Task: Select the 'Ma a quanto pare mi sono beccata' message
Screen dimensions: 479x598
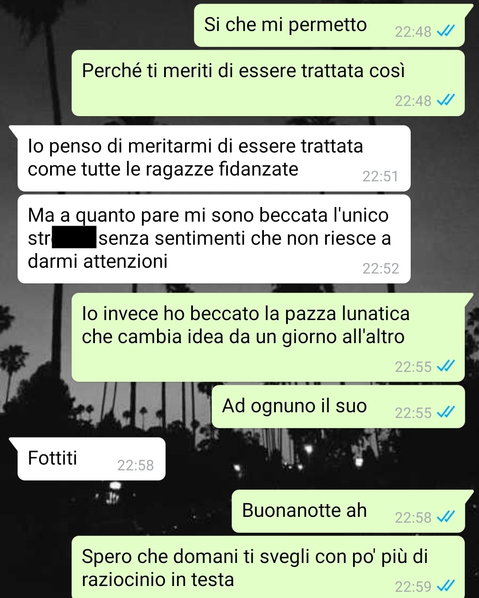Action: [214, 239]
